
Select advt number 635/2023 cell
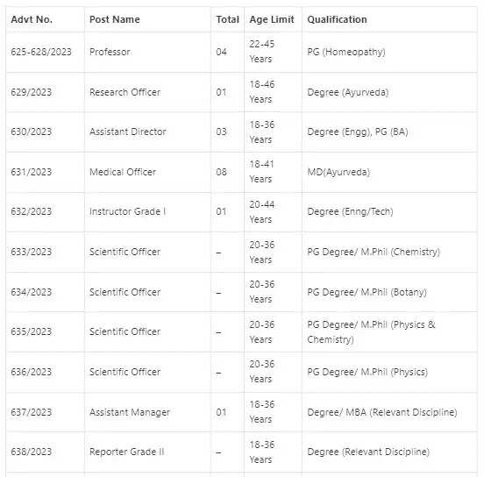click(32, 331)
